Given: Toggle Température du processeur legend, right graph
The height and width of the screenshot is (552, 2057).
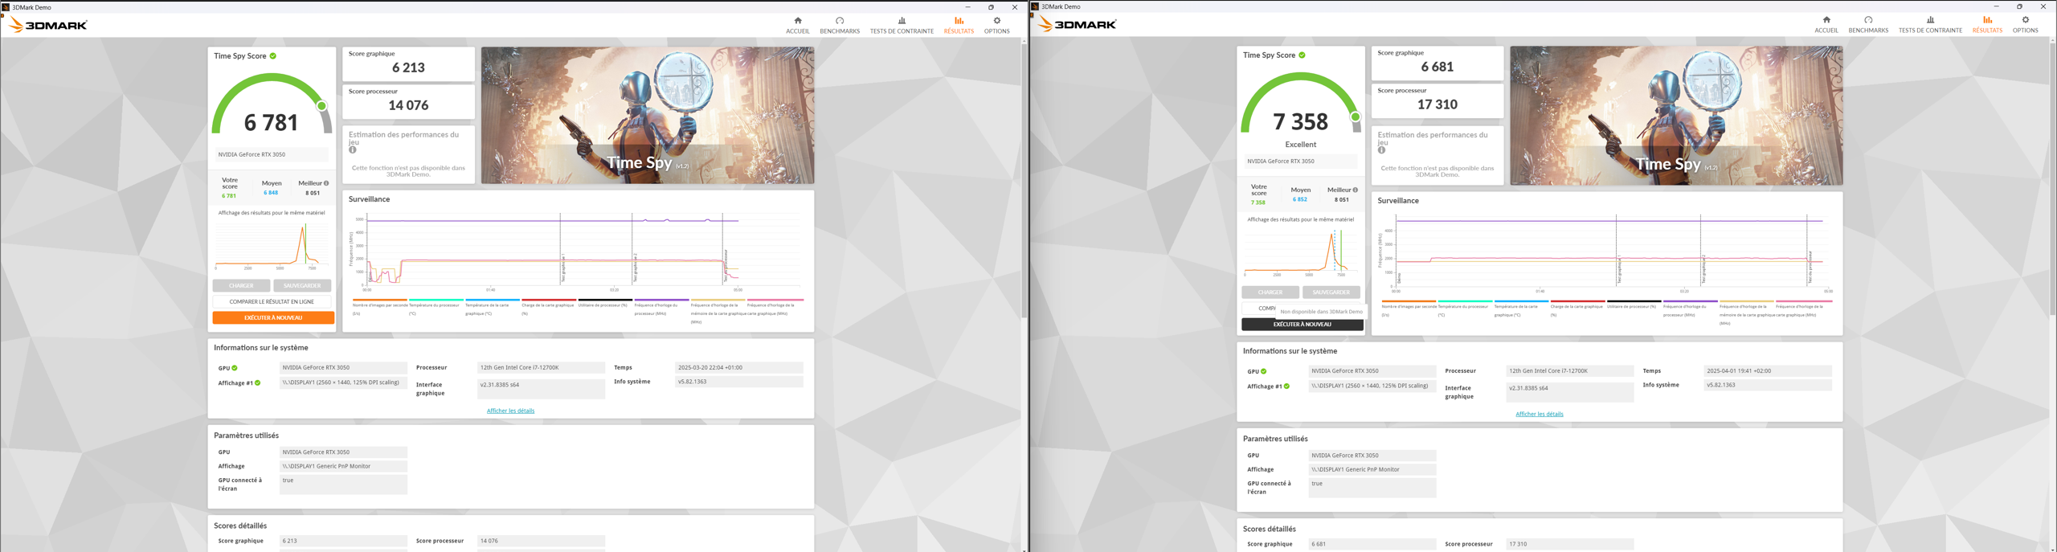Looking at the screenshot, I should pos(1464,309).
